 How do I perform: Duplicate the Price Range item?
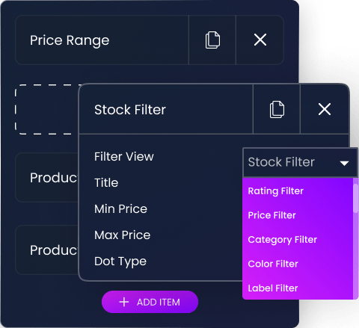coord(212,40)
